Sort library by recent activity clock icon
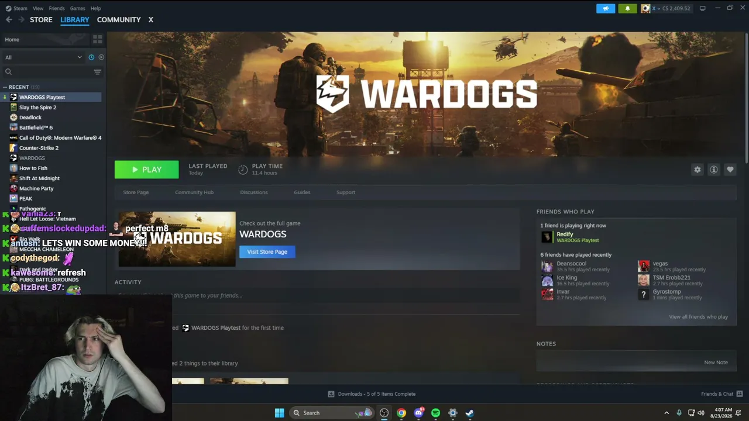The height and width of the screenshot is (421, 749). (91, 57)
